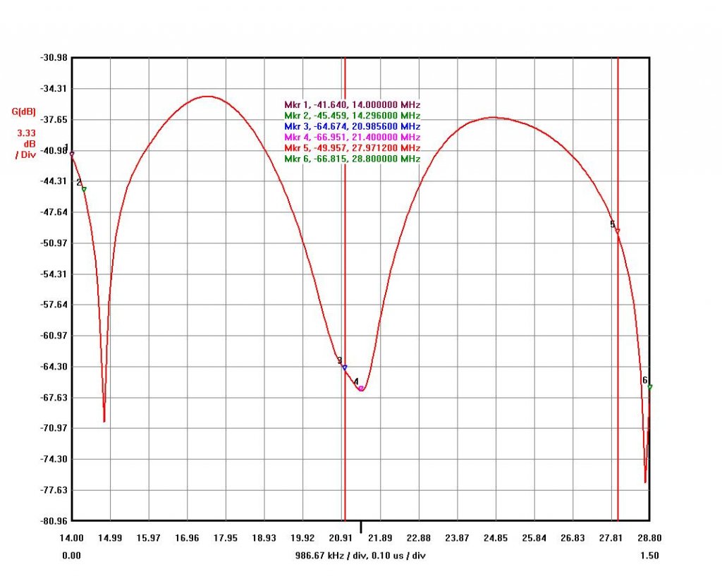The height and width of the screenshot is (579, 722).
Task: Click the black tick below the frequency axis
Action: pos(361,528)
